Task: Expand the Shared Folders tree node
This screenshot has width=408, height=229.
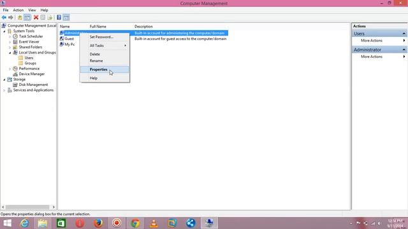Action: coord(10,47)
